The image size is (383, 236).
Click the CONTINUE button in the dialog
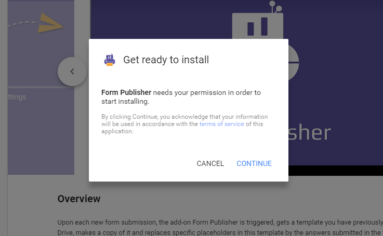coord(254,163)
